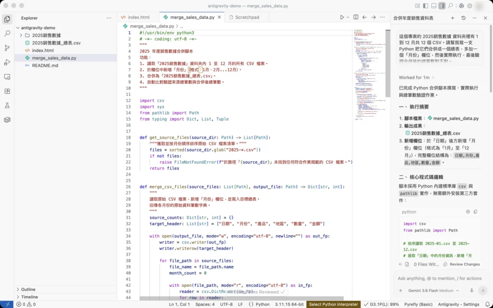
Task: Click the Review Changes button
Action: tap(462, 264)
